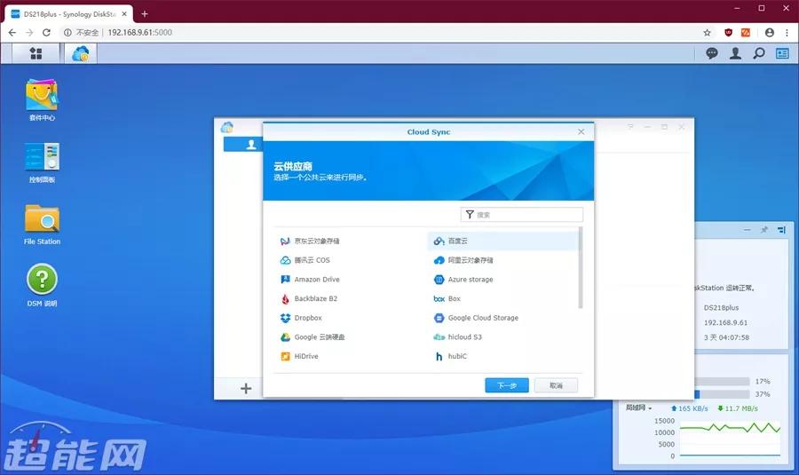Viewport: 799px width, 475px height.
Task: Open a new browser tab
Action: (x=144, y=13)
